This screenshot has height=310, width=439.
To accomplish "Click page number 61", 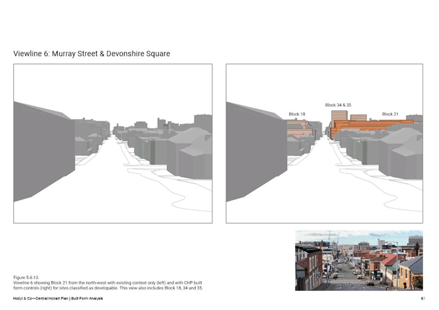I will 423,298.
